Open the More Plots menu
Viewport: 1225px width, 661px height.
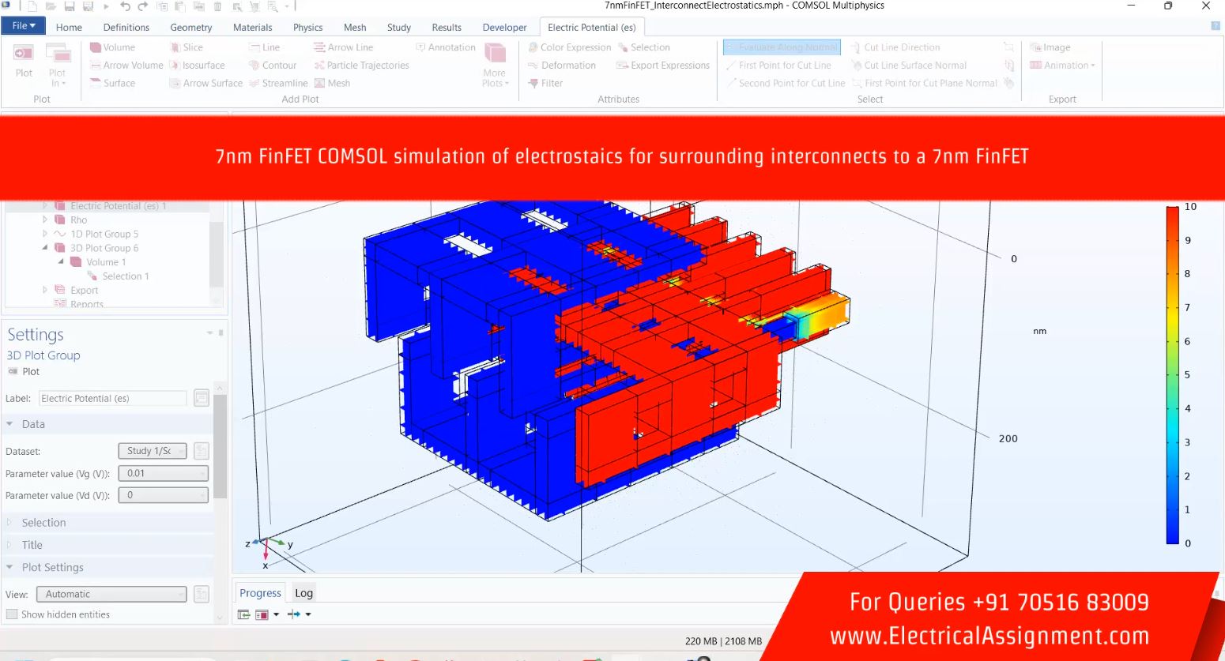495,65
